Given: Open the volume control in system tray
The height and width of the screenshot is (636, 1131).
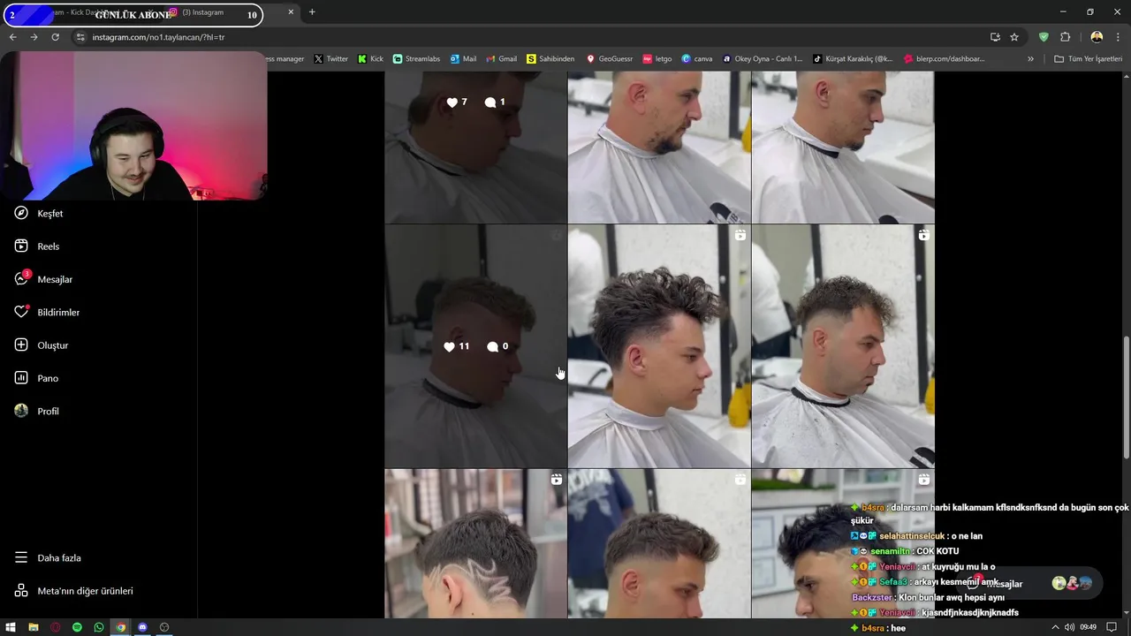Looking at the screenshot, I should click(x=1069, y=627).
